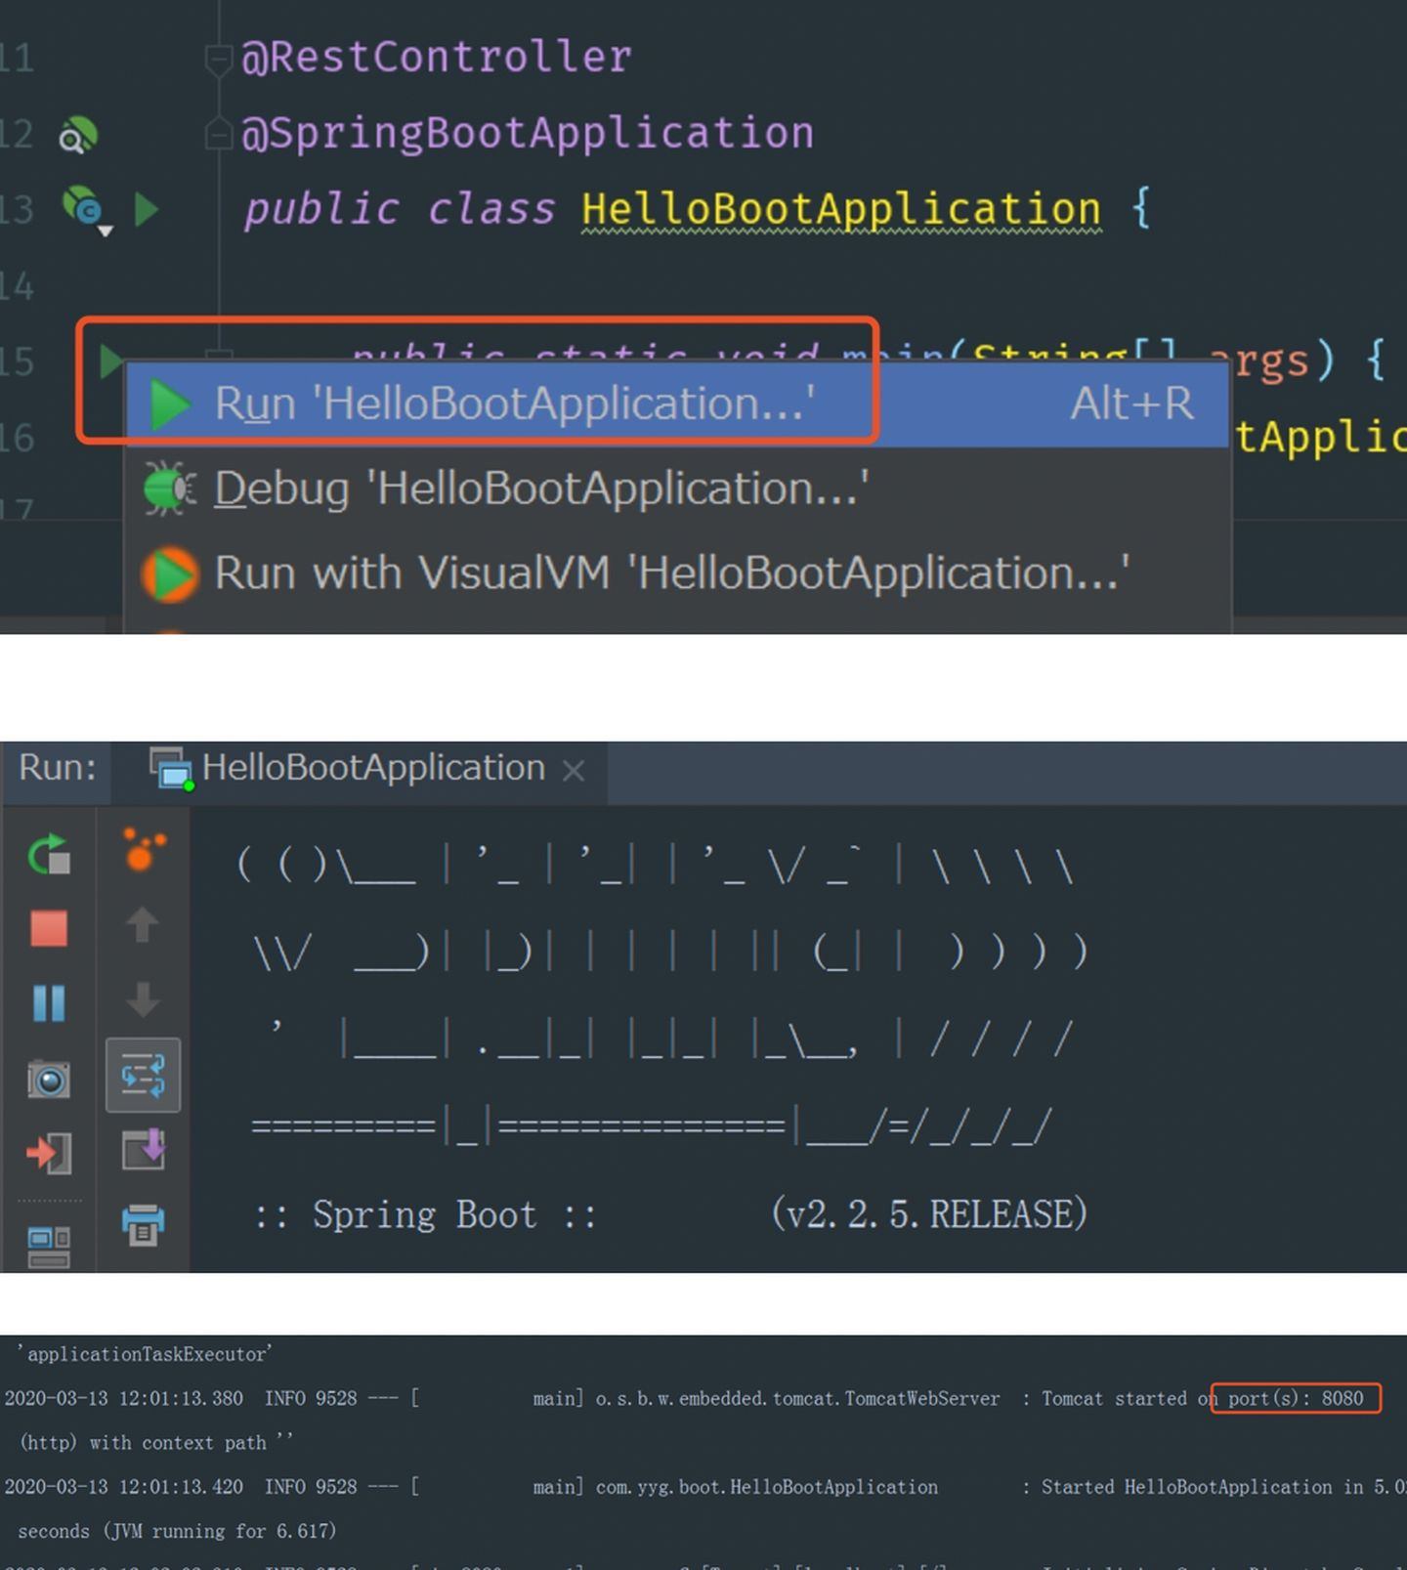
Task: Click the 'public' keyword on the class line
Action: 321,209
